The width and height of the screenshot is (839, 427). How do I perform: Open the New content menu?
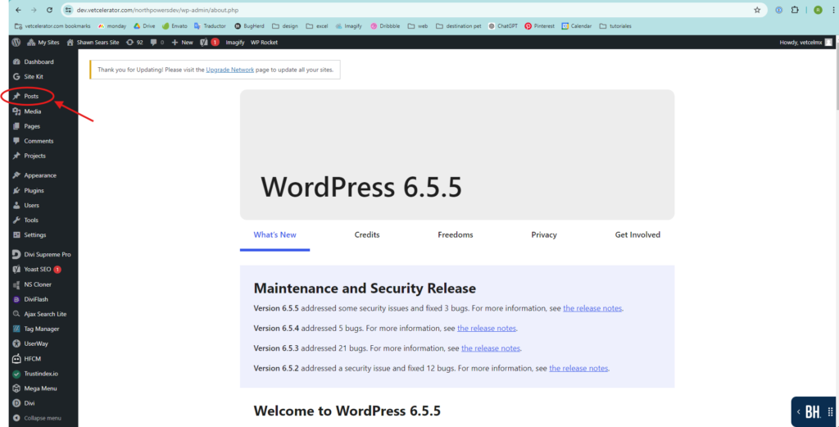pyautogui.click(x=182, y=42)
